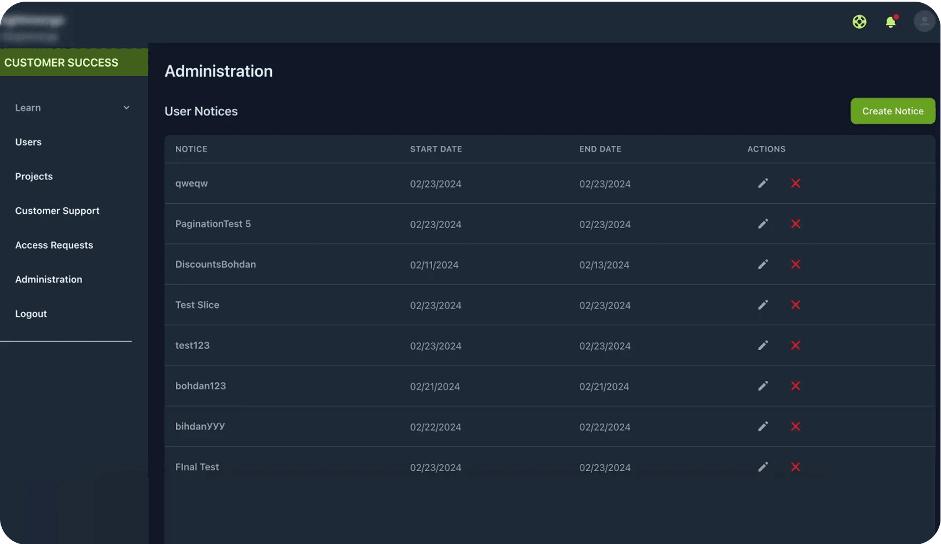The width and height of the screenshot is (941, 544).
Task: Click the Start Date column header
Action: [436, 149]
